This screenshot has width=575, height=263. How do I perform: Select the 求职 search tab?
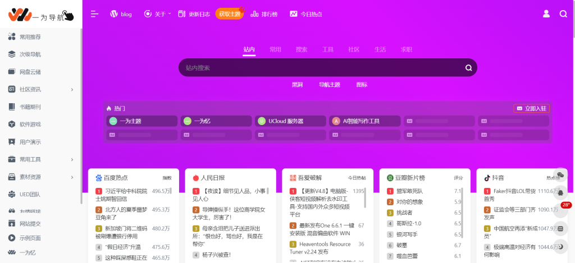click(x=407, y=49)
